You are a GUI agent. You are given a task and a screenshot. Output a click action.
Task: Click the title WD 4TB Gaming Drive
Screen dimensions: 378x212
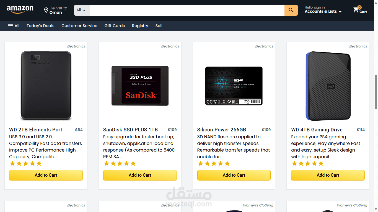click(317, 130)
